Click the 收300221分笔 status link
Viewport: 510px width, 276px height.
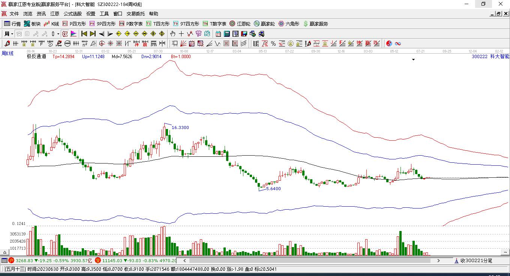coord(476,260)
